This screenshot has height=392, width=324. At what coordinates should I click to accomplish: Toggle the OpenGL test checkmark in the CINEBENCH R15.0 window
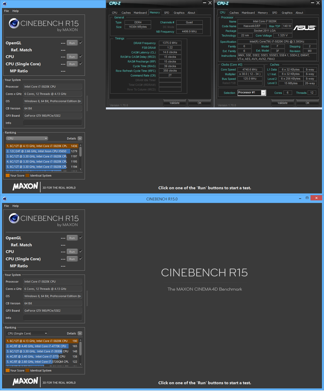[x=81, y=238]
